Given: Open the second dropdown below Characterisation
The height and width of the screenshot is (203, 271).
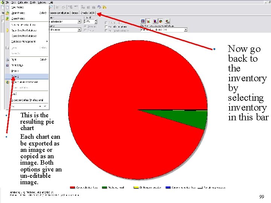Looking at the screenshot, I should coord(79,30).
